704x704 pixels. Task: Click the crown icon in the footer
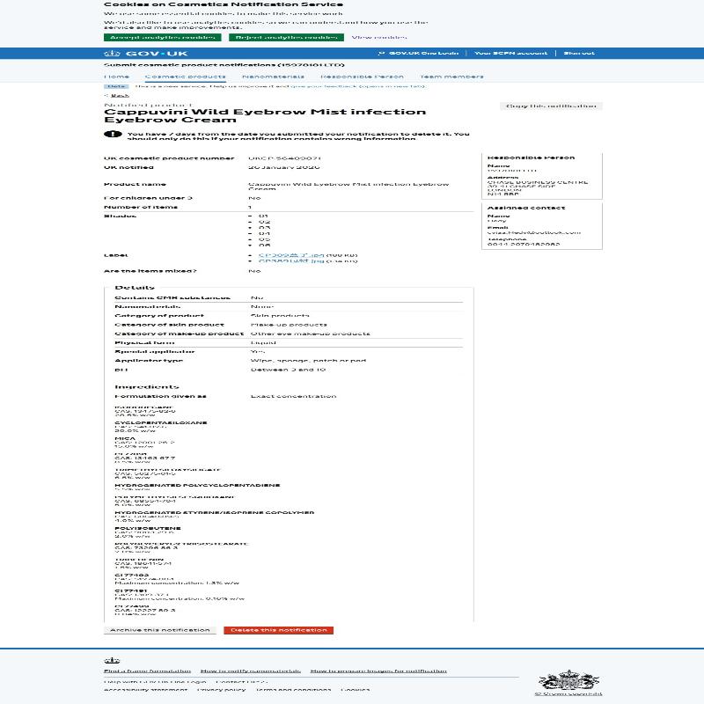point(111,659)
